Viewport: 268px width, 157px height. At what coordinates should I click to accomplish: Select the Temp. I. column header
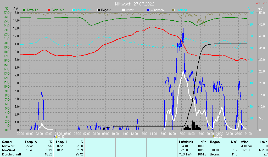pyautogui.click(x=62, y=142)
